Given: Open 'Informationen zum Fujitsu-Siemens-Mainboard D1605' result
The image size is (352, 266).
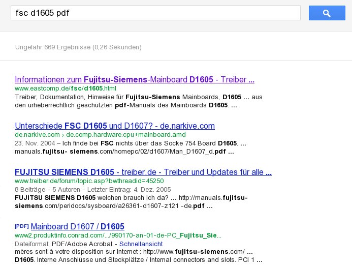Looking at the screenshot, I should (135, 80).
